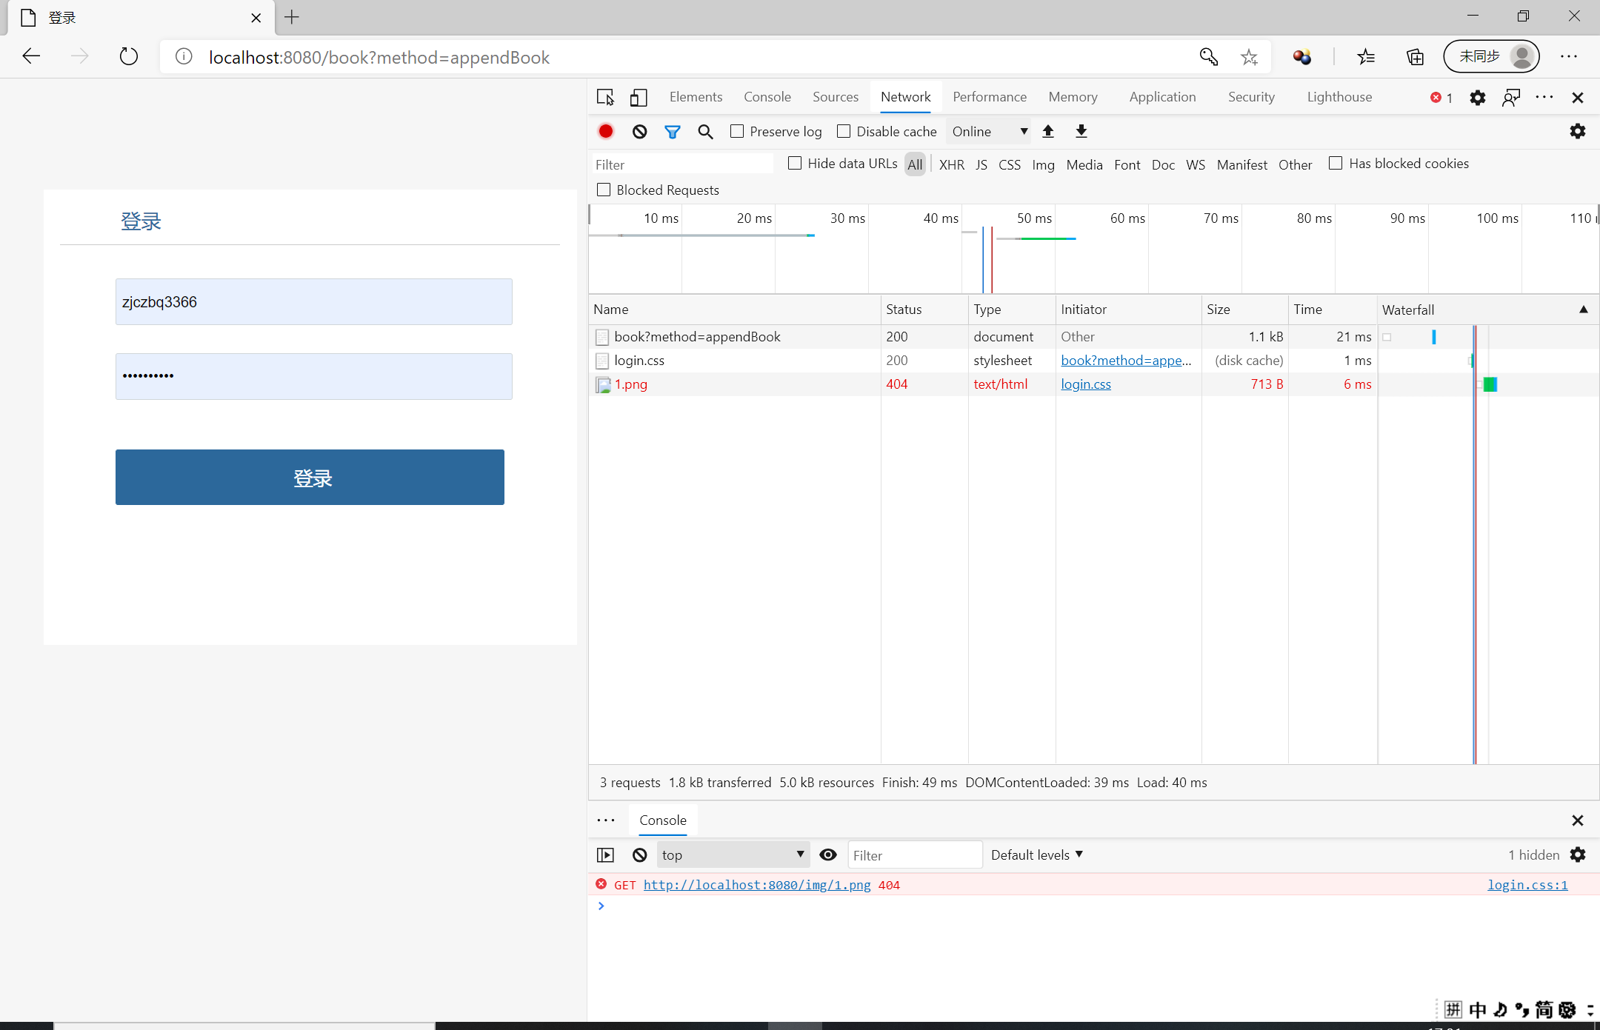Click the username input field

[313, 302]
